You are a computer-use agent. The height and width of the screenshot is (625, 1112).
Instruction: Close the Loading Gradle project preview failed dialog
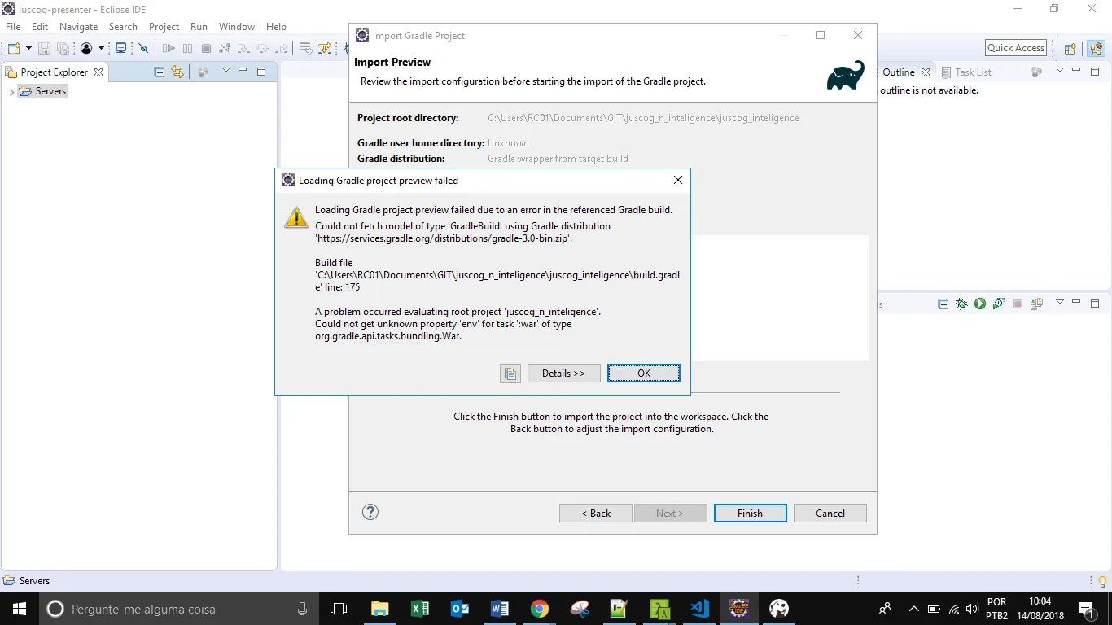click(677, 181)
